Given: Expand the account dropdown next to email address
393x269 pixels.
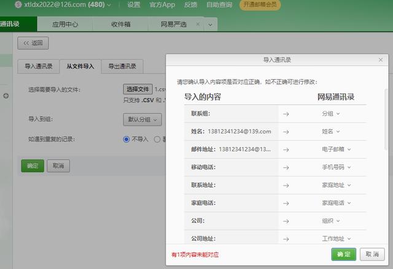Looking at the screenshot, I should [x=109, y=5].
